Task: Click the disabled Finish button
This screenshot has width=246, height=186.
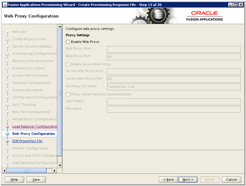Action: [210, 180]
